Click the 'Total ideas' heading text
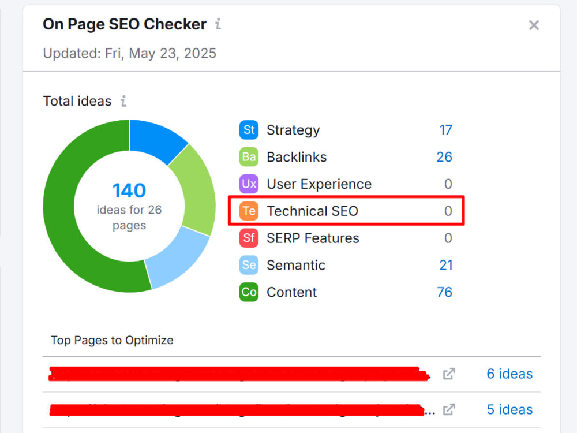Viewport: 577px width, 433px height. (77, 101)
